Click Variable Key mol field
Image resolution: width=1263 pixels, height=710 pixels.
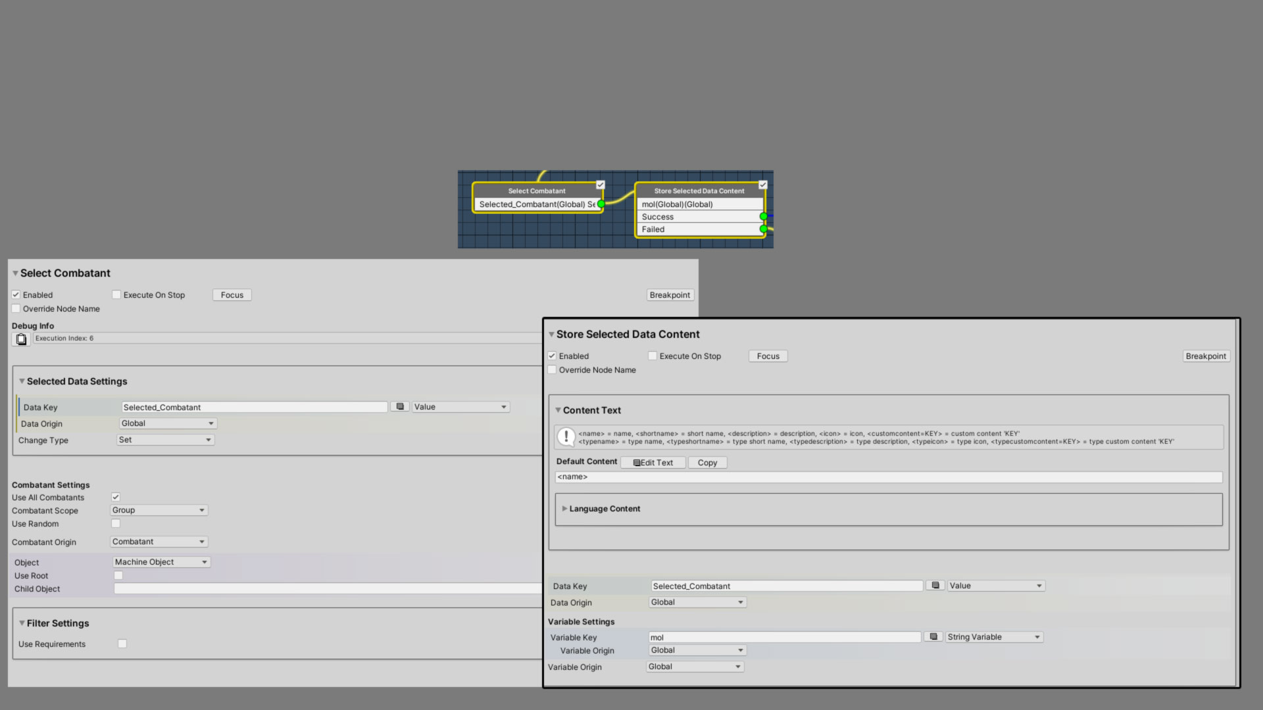tap(785, 638)
